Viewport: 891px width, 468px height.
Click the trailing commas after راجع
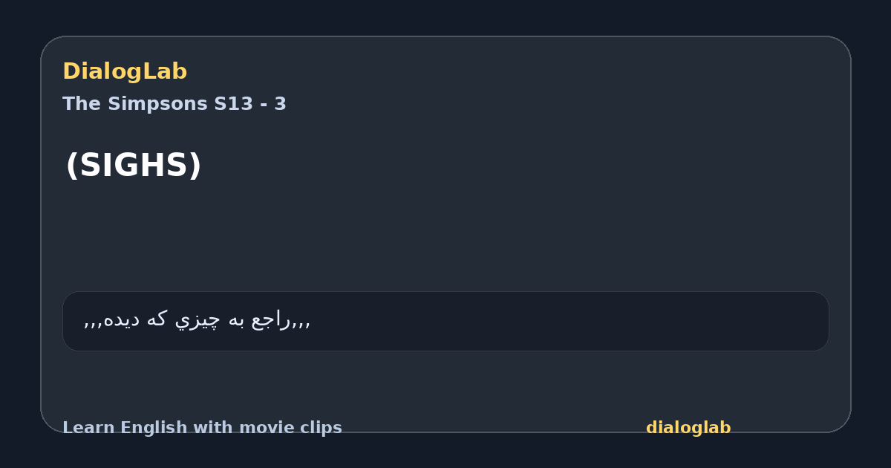(301, 324)
